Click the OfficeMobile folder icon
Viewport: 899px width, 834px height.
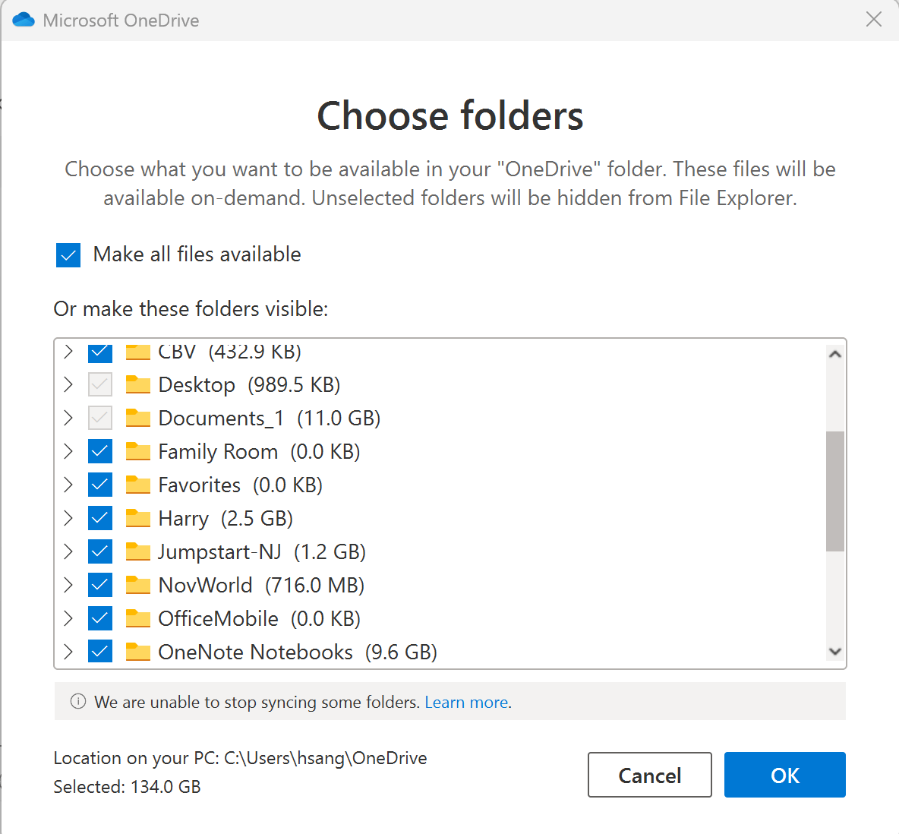(137, 618)
